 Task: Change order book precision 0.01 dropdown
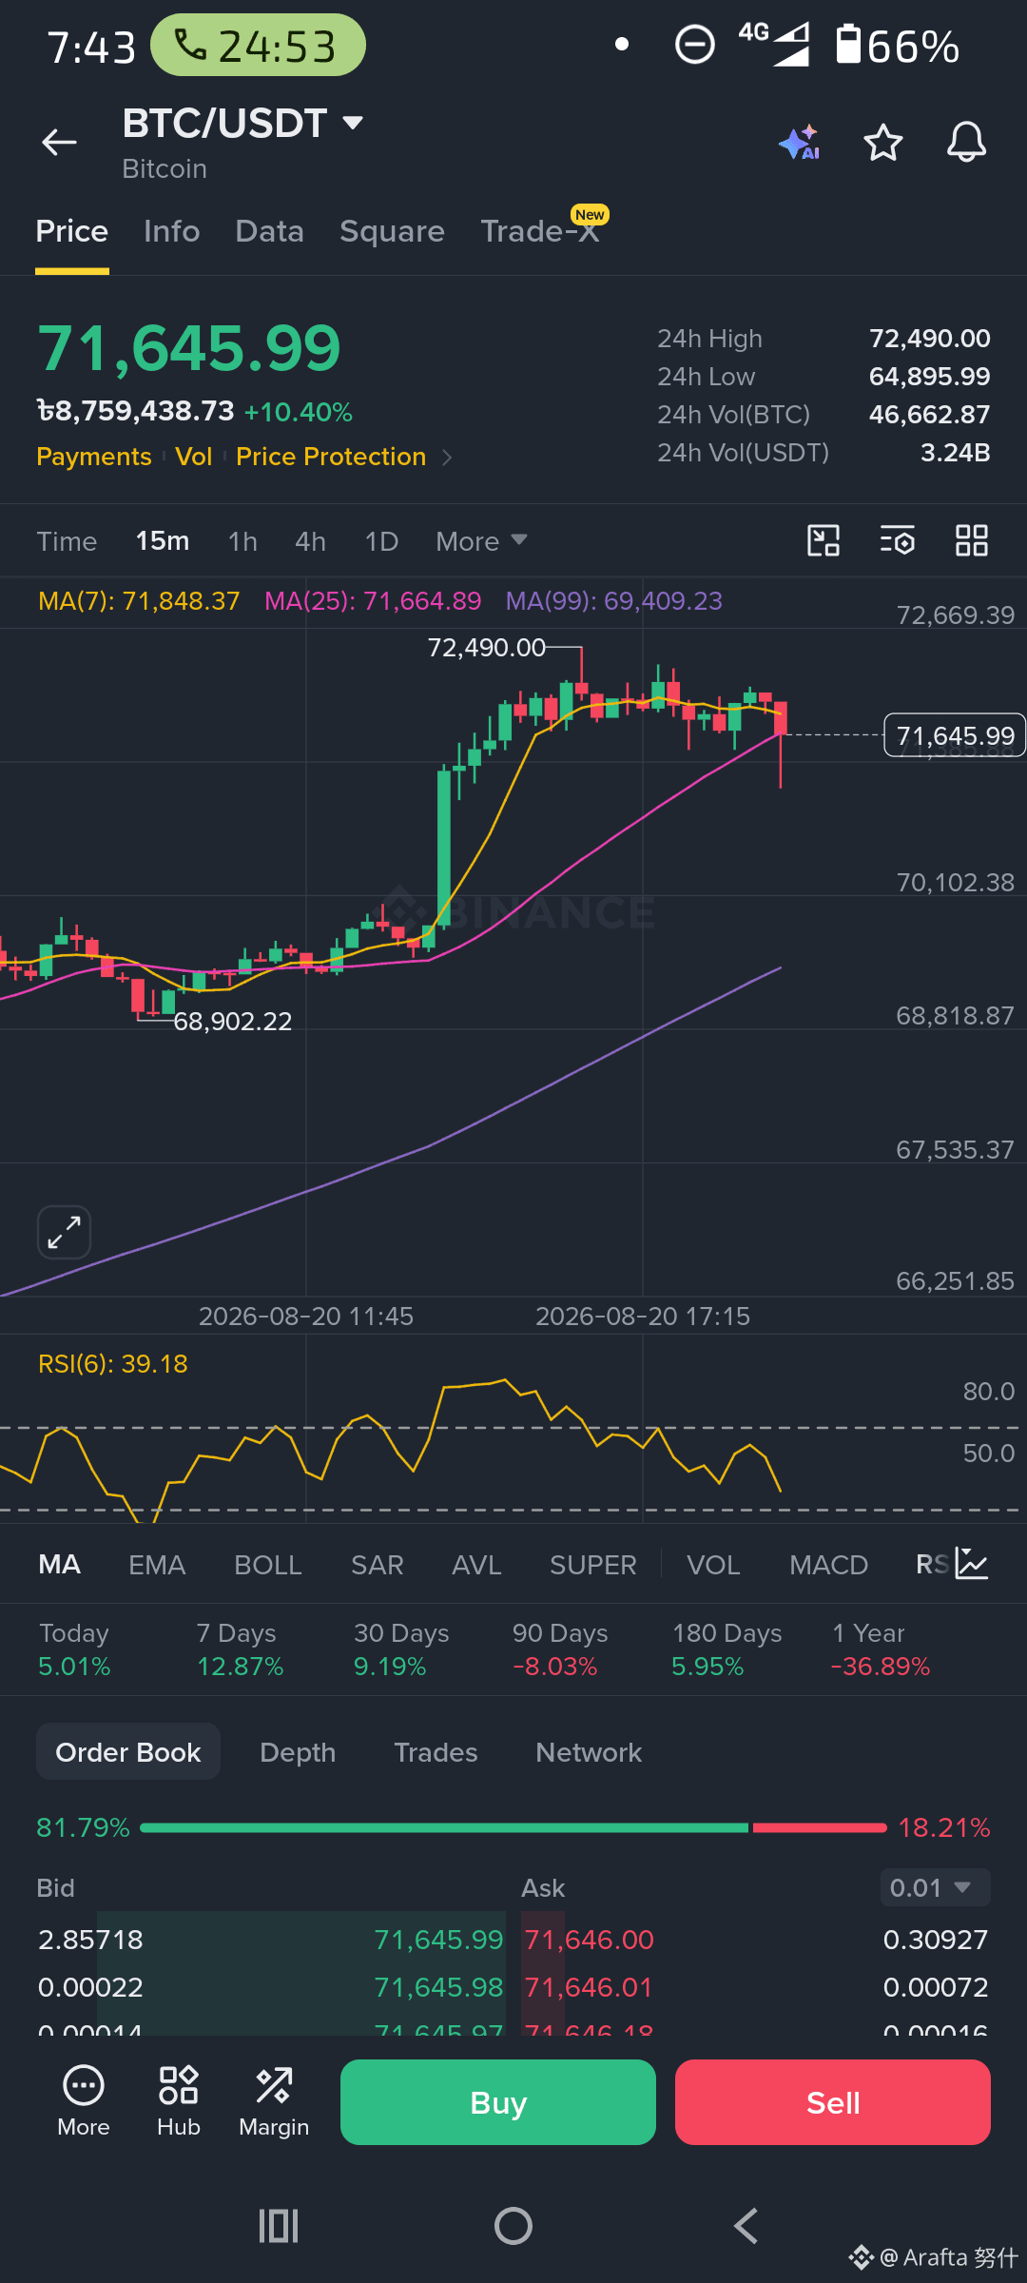coord(935,1887)
